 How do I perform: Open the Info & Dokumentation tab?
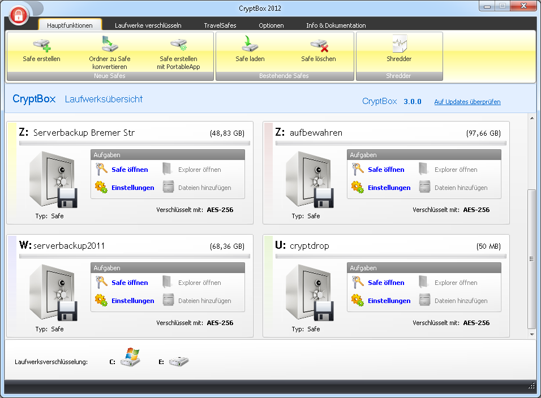pyautogui.click(x=336, y=25)
